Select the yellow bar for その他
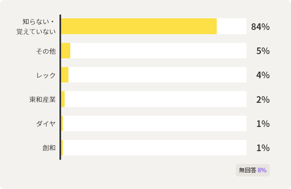This screenshot has height=189, width=291. point(66,50)
